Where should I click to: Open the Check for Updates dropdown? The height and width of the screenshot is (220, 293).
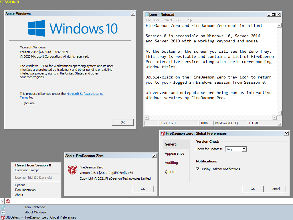tap(244, 149)
